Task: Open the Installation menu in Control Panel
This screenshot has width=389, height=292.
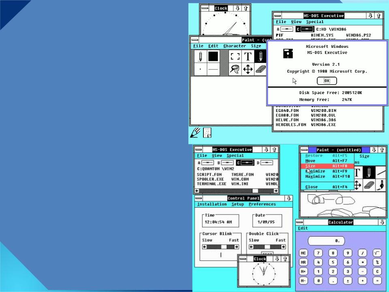Action: pyautogui.click(x=212, y=204)
